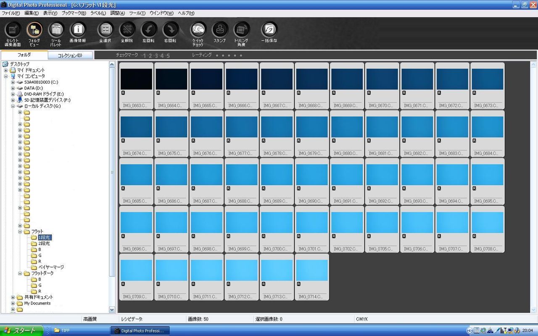Viewport: 538px width, 336px height.
Task: Rotate right (右回転) toolbar icon
Action: pos(170,29)
